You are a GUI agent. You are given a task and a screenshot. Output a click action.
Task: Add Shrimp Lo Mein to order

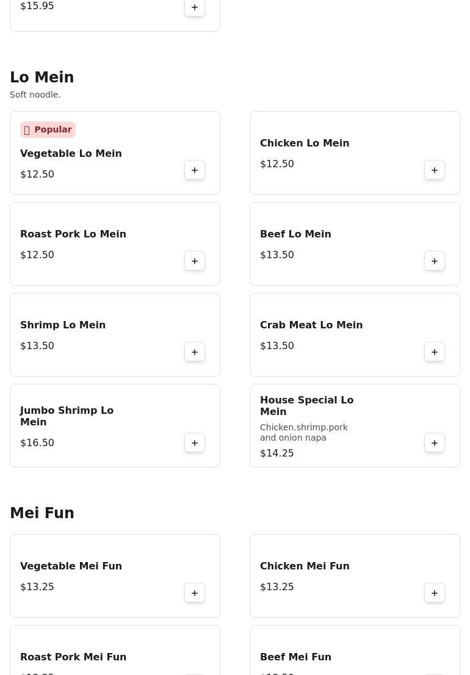click(x=195, y=352)
